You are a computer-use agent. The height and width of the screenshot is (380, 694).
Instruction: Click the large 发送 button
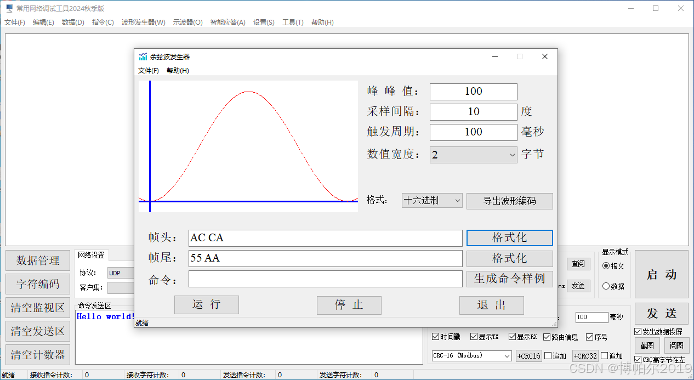tap(662, 314)
